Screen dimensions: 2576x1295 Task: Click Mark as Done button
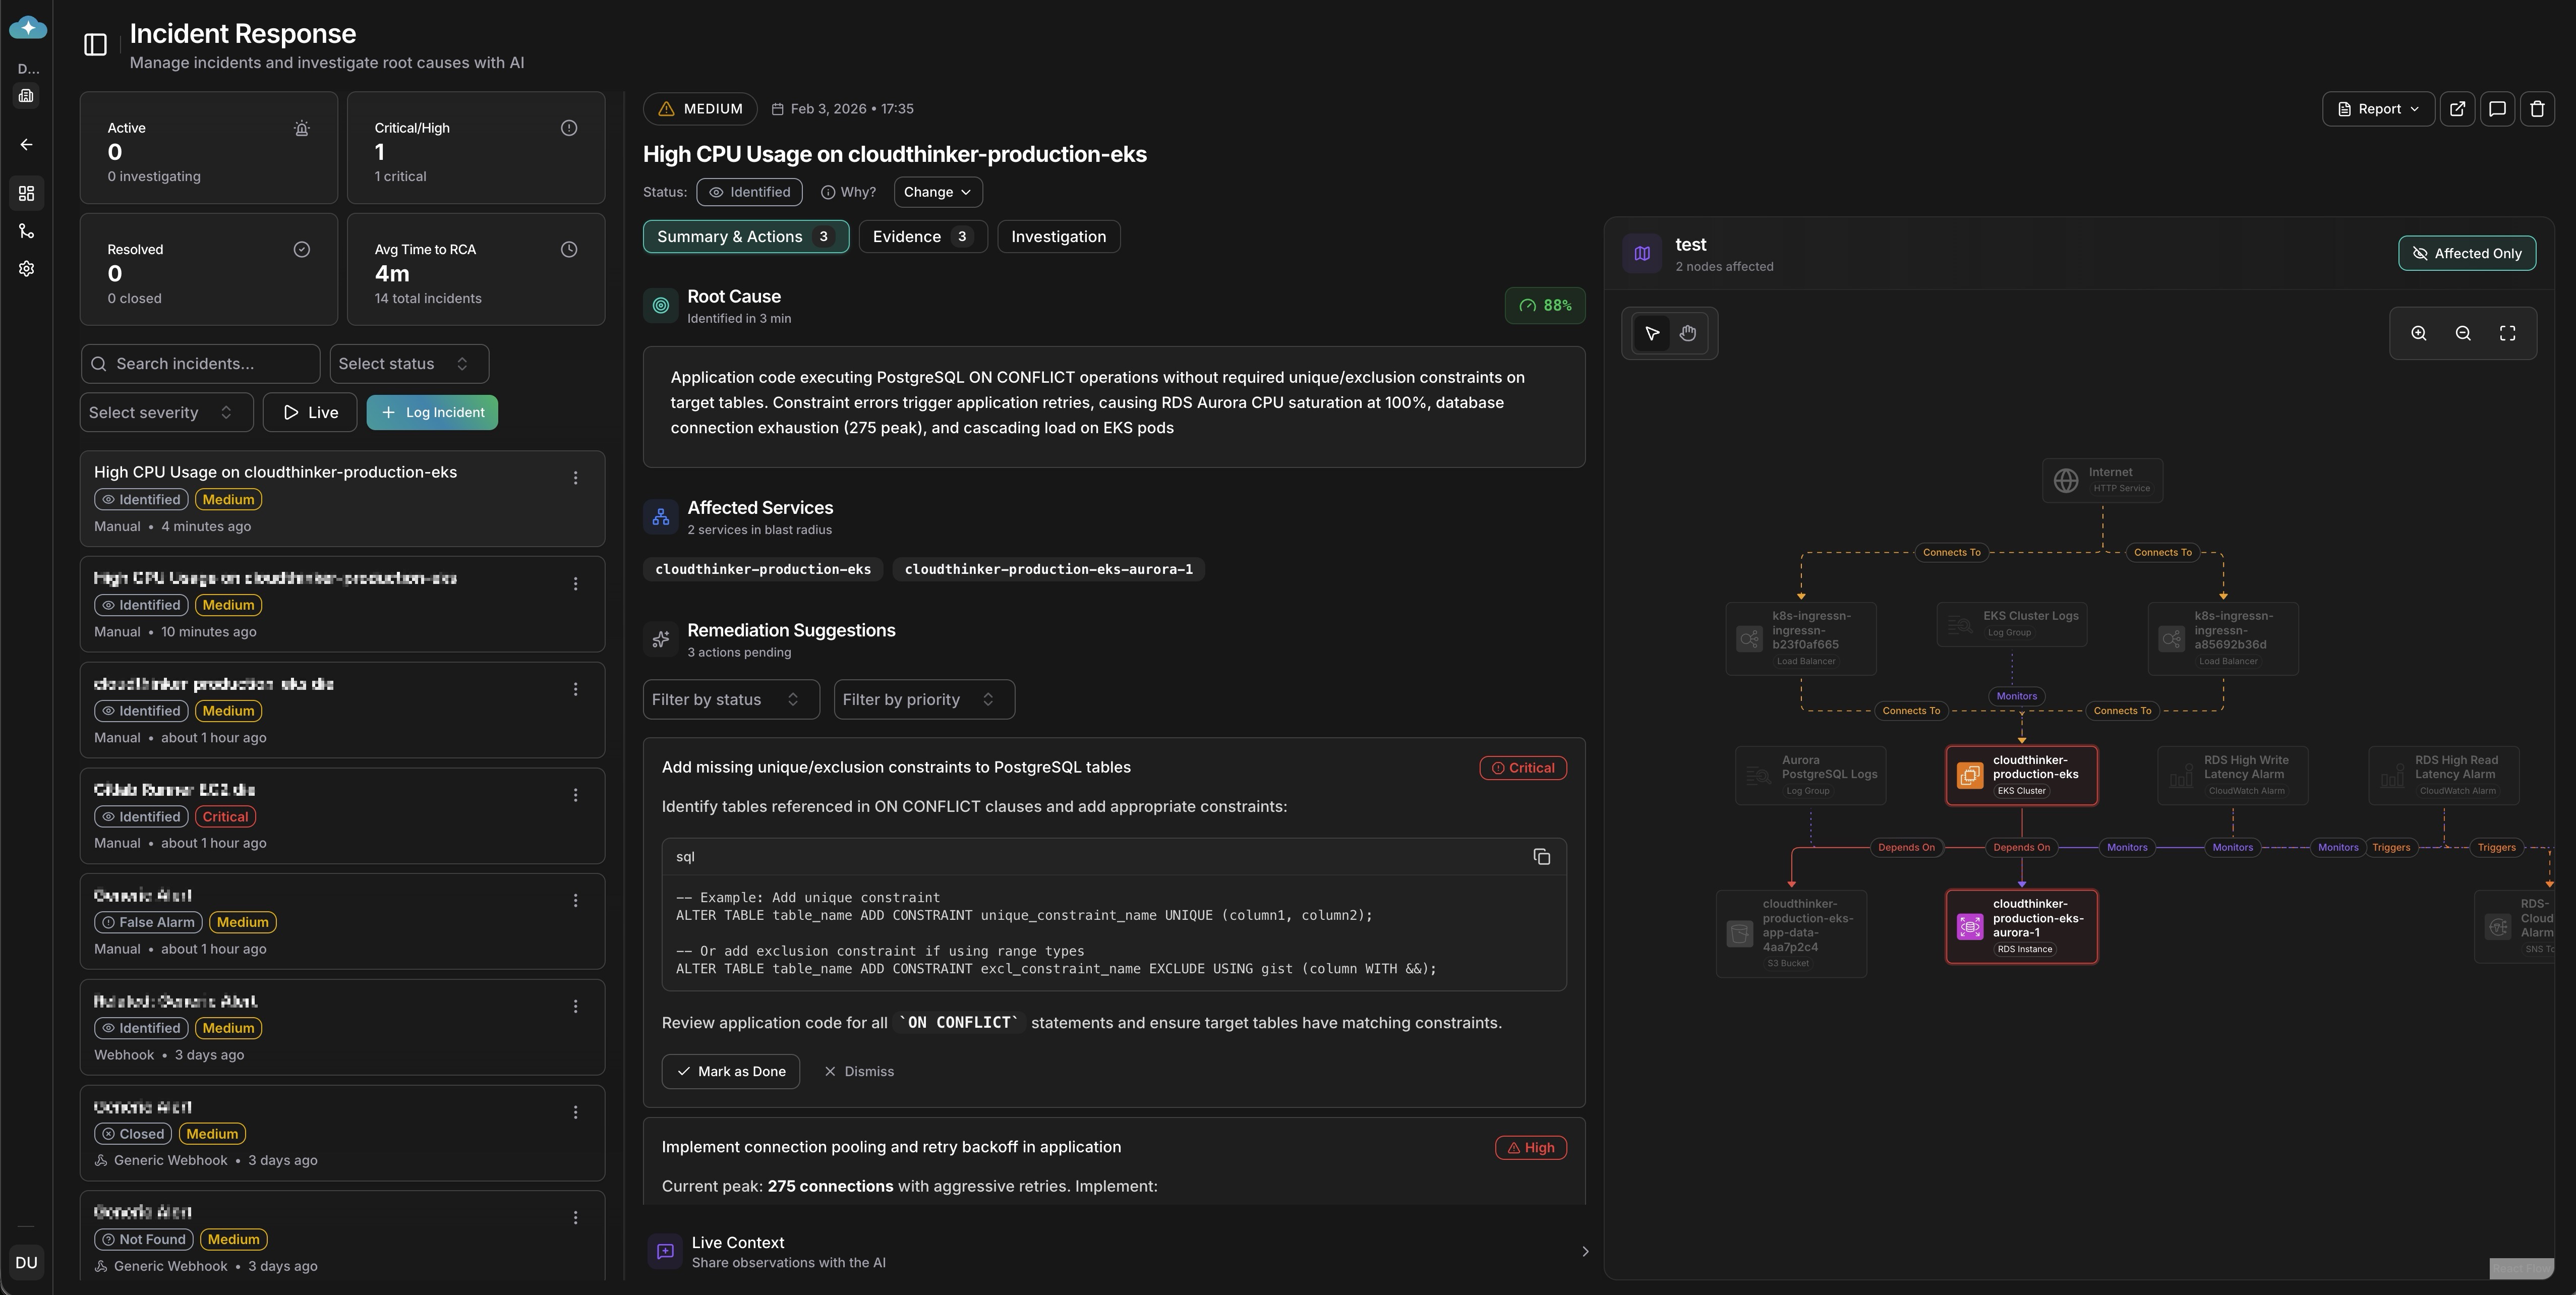tap(730, 1072)
